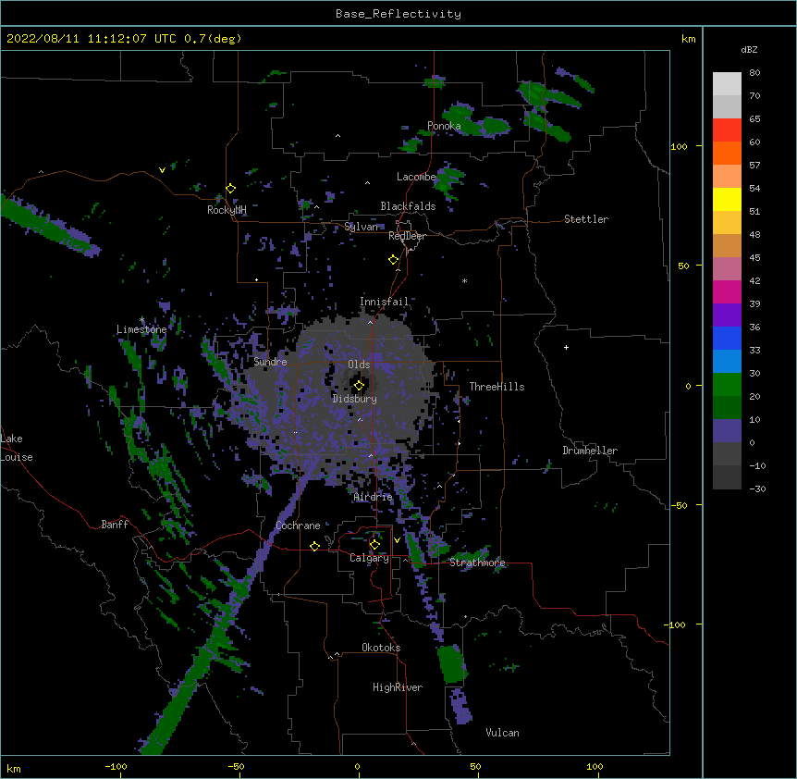Click the Cochrane label
797x779 pixels.
click(x=298, y=526)
